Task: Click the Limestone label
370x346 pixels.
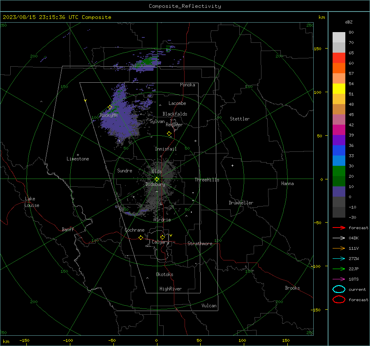Action: (x=78, y=159)
